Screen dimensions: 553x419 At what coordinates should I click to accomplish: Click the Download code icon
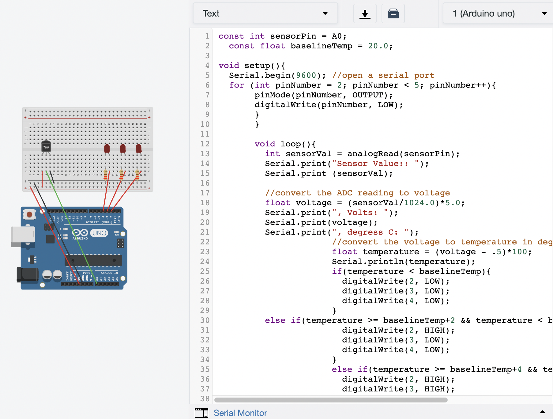(x=365, y=13)
